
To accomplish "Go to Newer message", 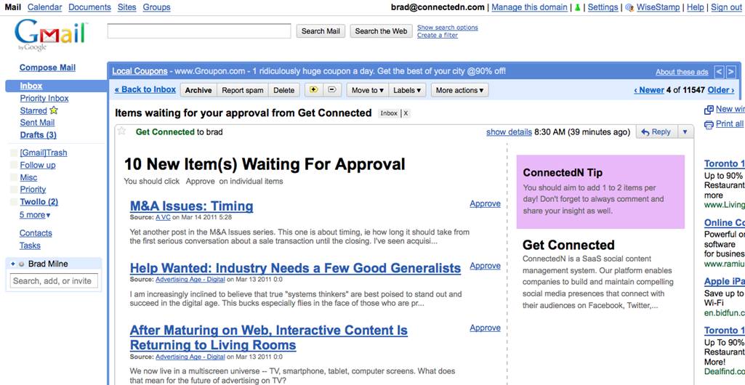I will point(649,90).
